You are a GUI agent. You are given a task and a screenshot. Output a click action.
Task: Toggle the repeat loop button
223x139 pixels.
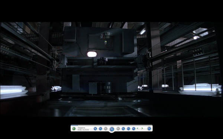click(129, 129)
